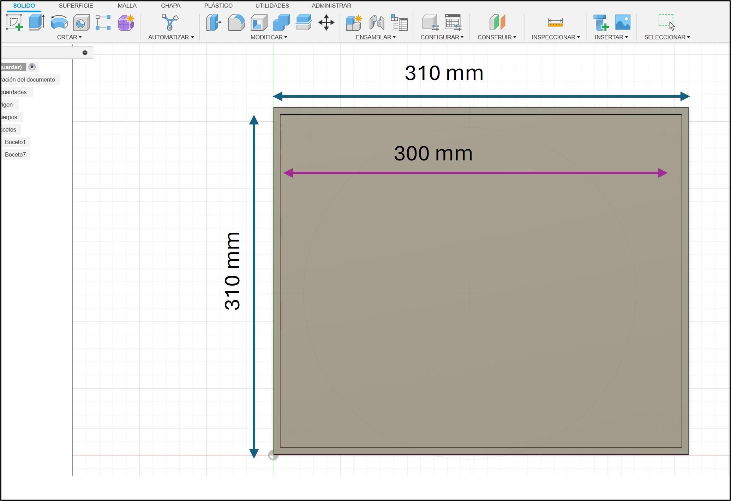Select the window selection tool
Image resolution: width=731 pixels, height=501 pixels.
click(x=667, y=22)
